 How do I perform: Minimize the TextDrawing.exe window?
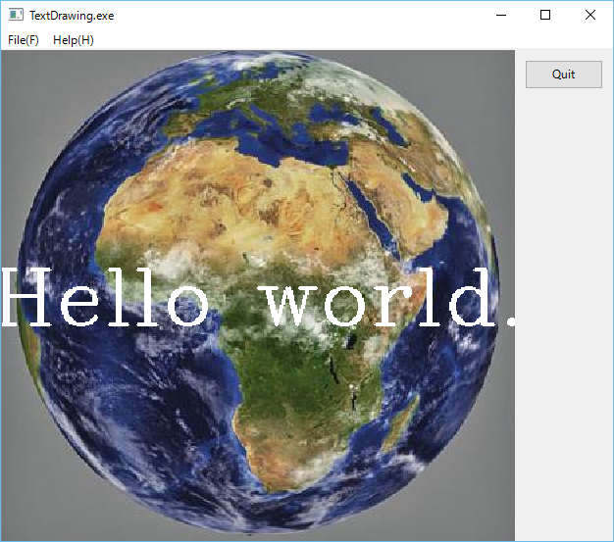coord(501,16)
